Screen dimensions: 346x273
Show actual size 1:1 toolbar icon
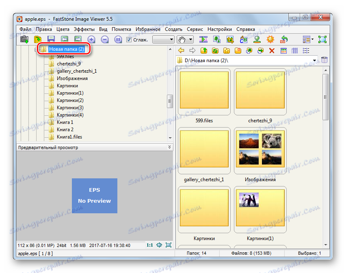(x=118, y=40)
